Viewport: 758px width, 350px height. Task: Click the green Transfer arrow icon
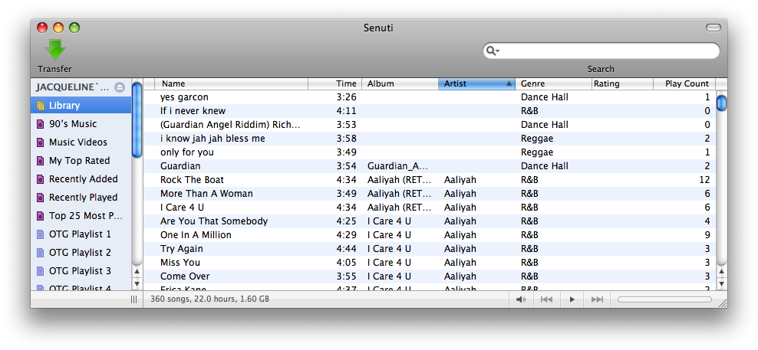click(x=54, y=50)
